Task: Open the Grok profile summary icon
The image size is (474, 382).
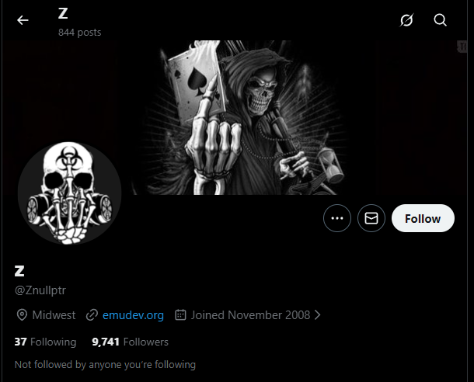Action: pos(406,20)
